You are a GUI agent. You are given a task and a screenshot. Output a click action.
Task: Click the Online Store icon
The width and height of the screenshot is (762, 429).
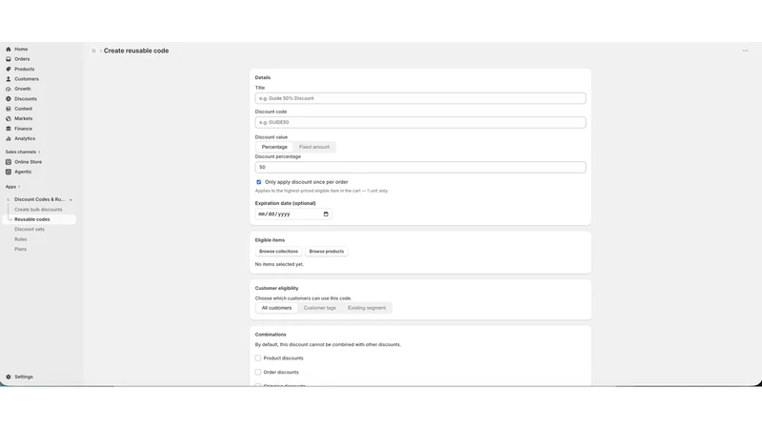pyautogui.click(x=9, y=162)
